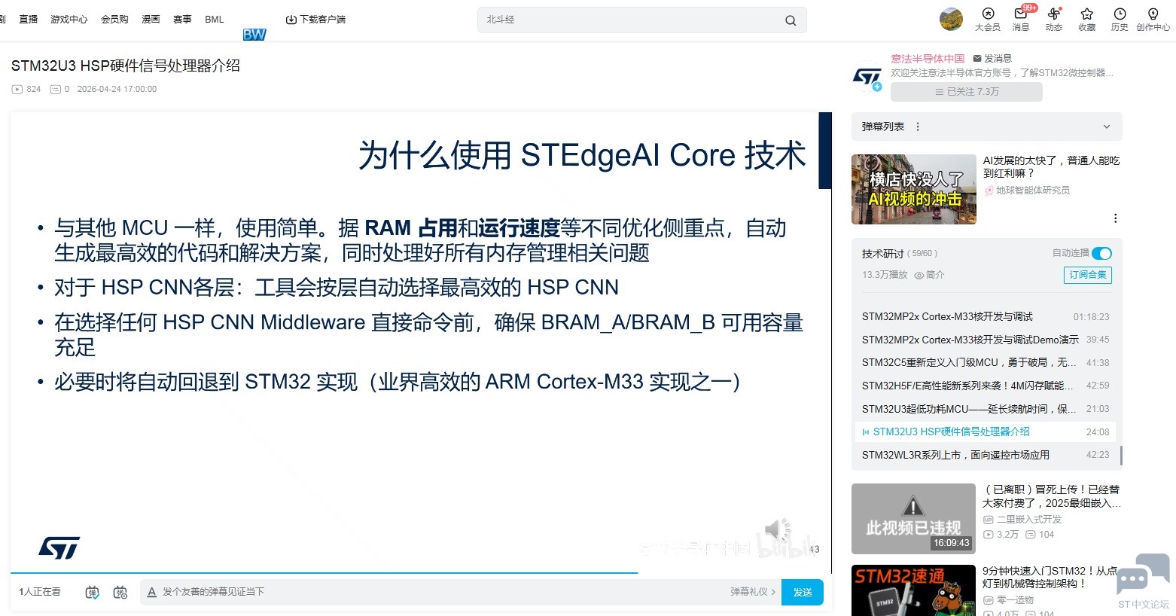Open the 收藏 favorites star icon
Screen dimensions: 1176x616
tap(1087, 20)
